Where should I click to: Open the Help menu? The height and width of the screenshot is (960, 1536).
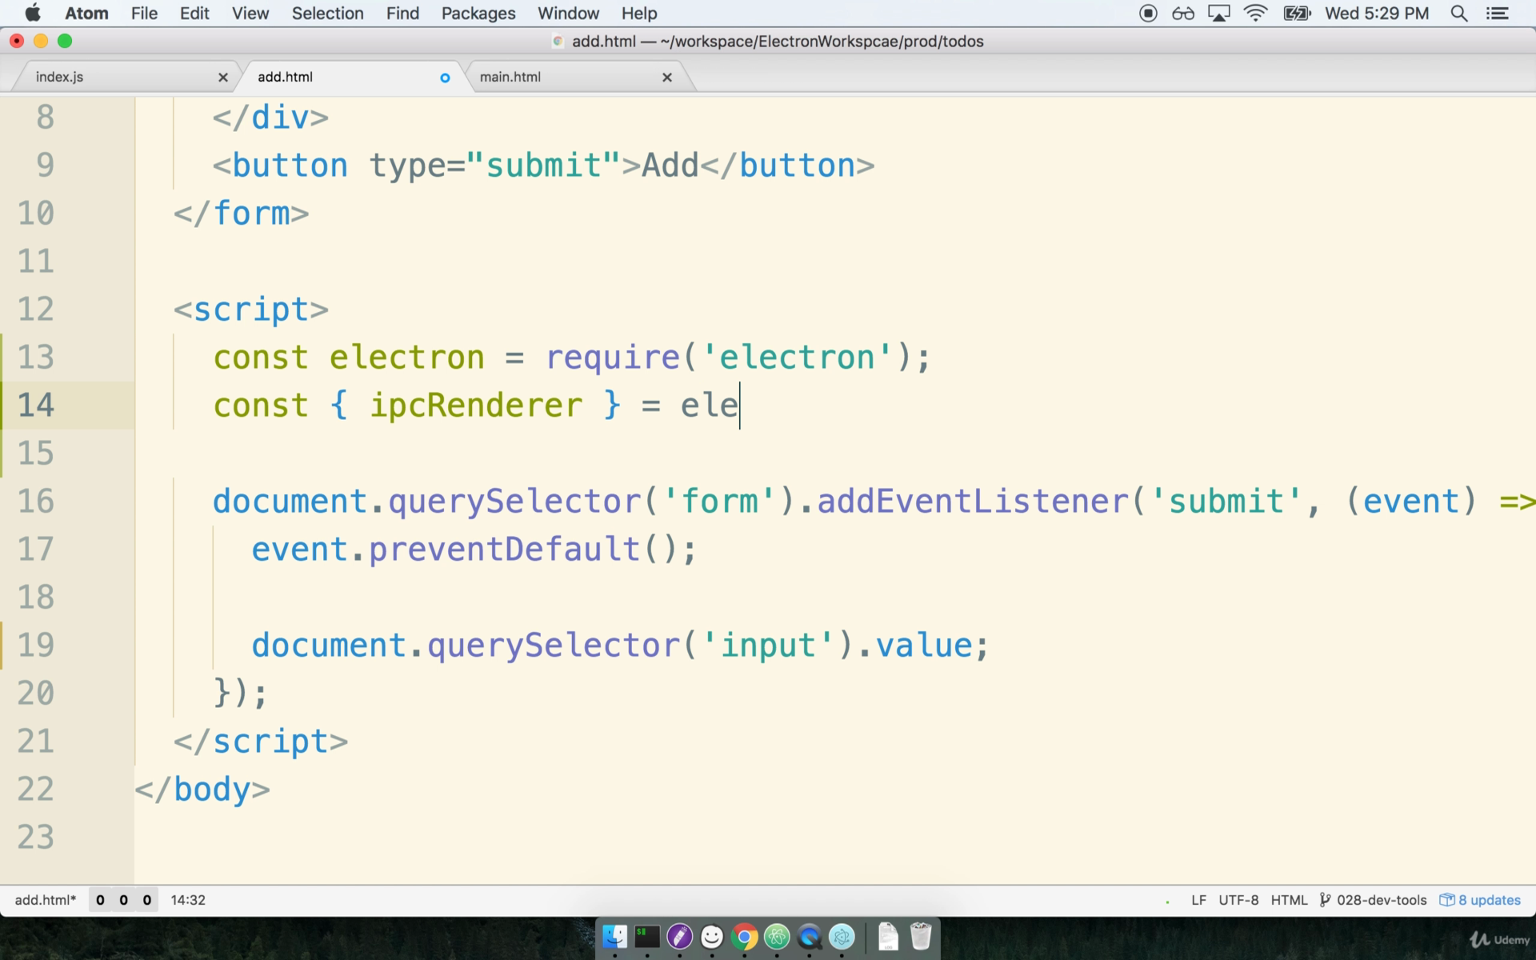pyautogui.click(x=639, y=14)
